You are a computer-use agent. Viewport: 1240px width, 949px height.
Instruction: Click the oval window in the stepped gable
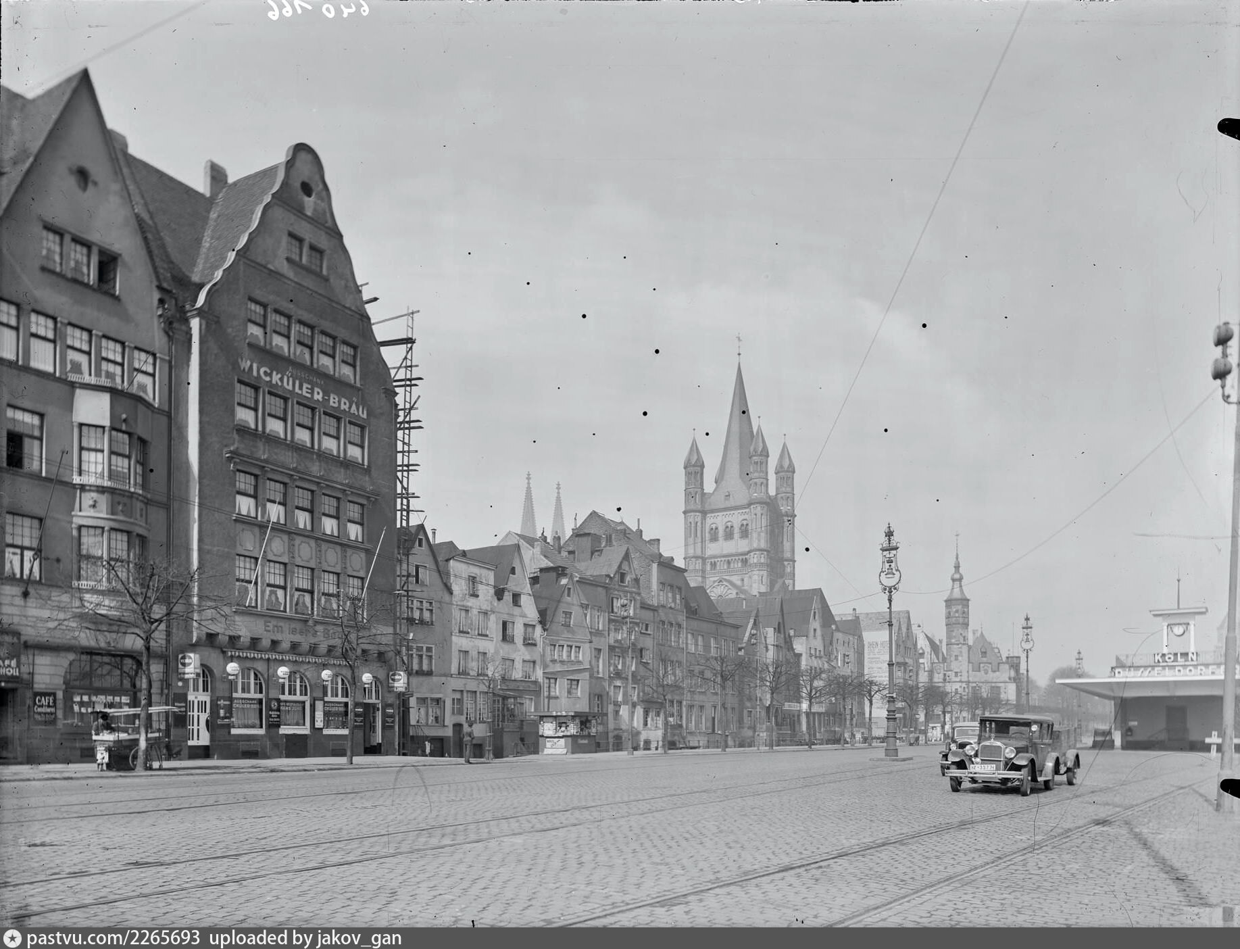[306, 189]
